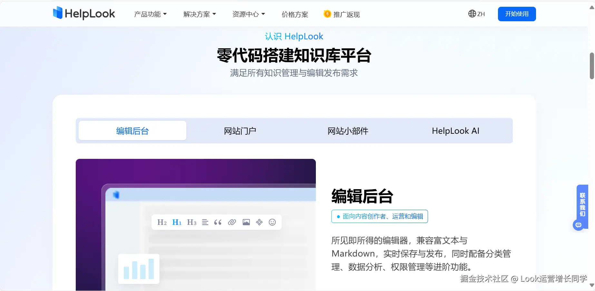Viewport: 595px width, 291px height.
Task: Click the insert image icon in the editor toolbar
Action: [x=246, y=222]
